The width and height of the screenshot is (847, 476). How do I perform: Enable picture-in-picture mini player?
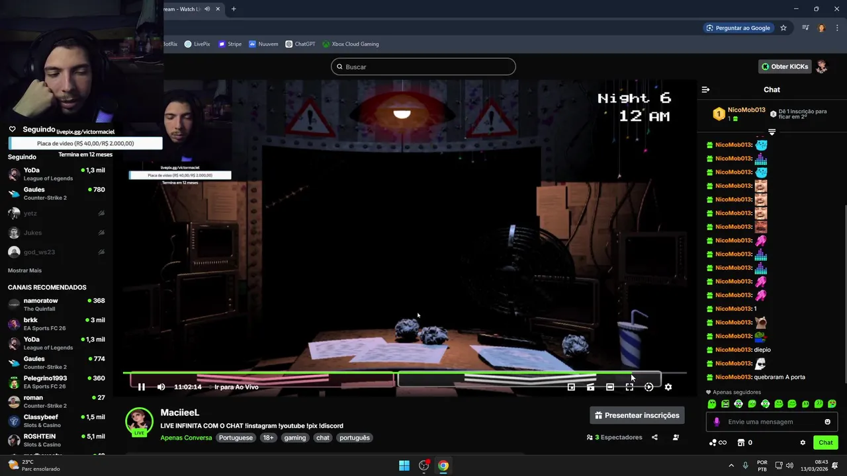tap(571, 387)
